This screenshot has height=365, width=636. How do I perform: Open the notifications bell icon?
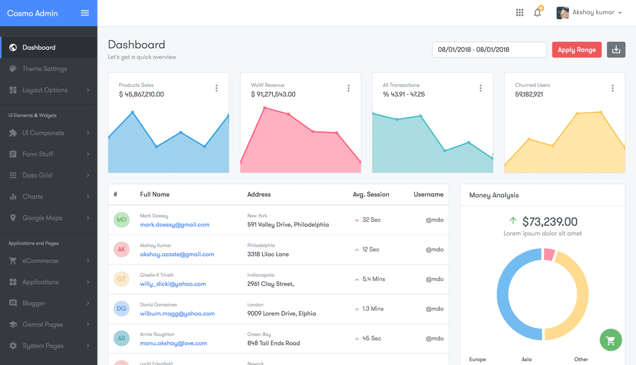pos(537,13)
